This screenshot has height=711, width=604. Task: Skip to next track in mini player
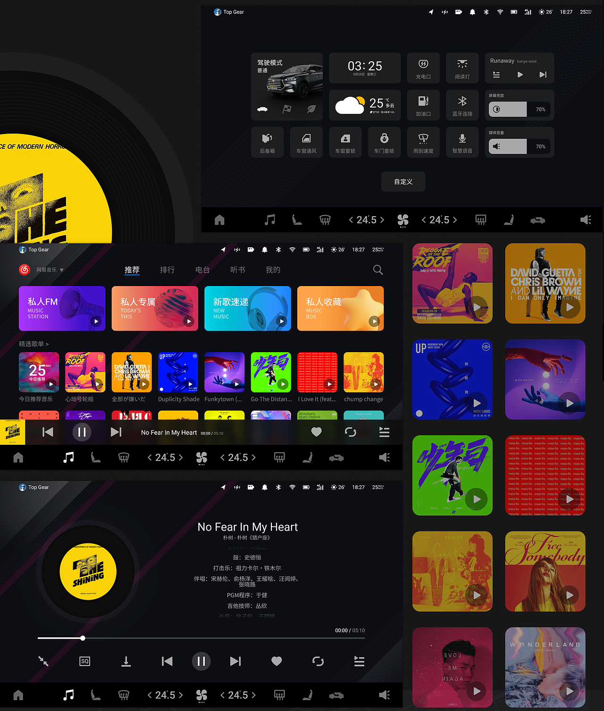click(x=116, y=432)
